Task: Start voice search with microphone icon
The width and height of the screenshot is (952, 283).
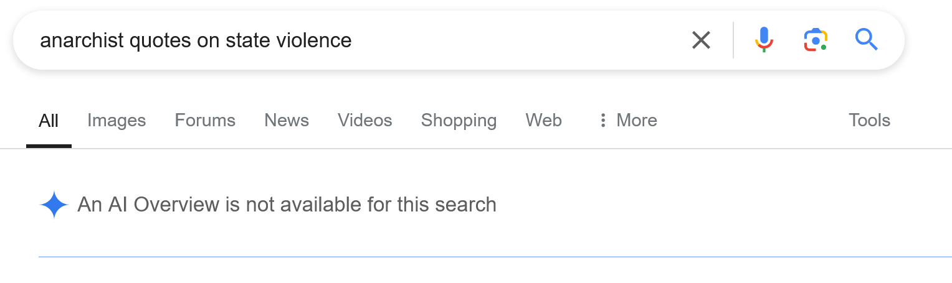Action: pos(764,40)
